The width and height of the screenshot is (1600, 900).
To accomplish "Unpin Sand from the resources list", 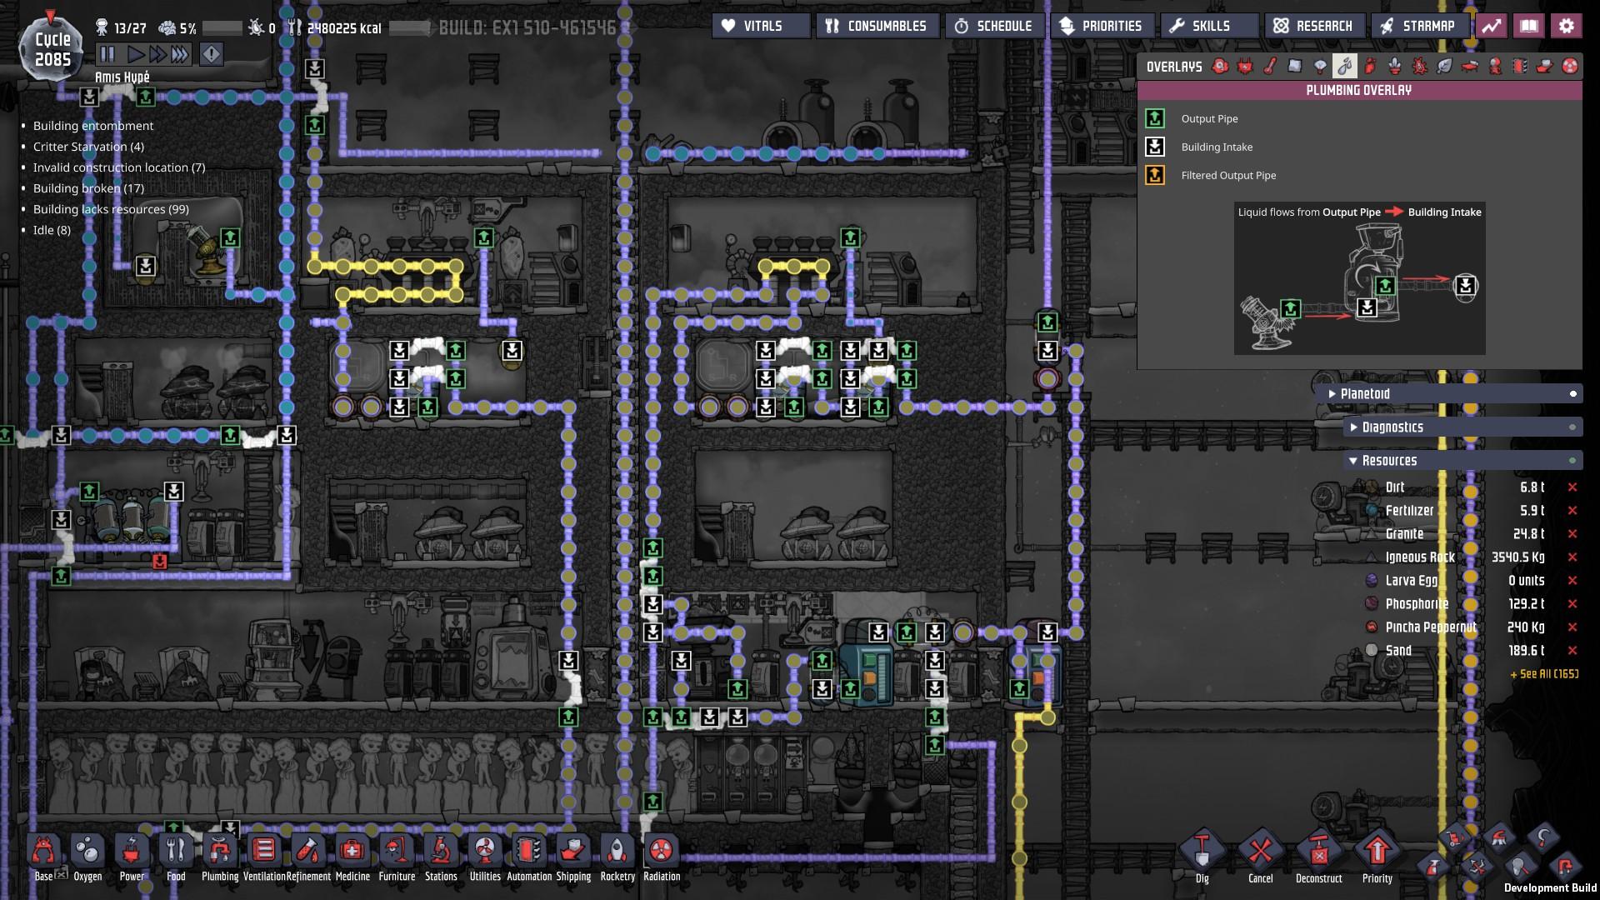I will tap(1572, 651).
